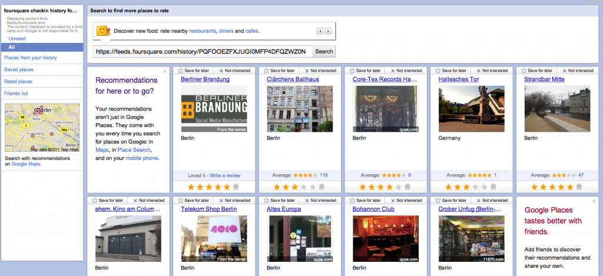Write a review for Berliner Brandung
603x276 pixels.
coord(225,175)
